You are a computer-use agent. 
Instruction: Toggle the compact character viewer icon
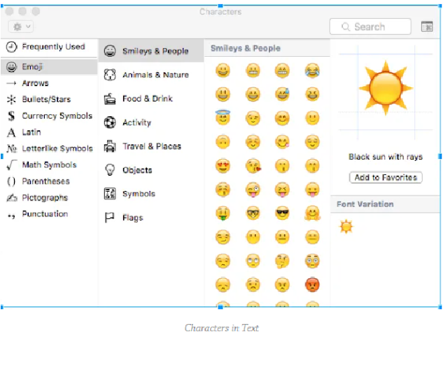[x=427, y=27]
